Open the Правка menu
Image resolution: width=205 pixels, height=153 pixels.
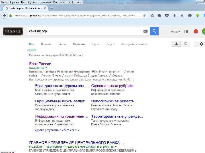(14, 2)
